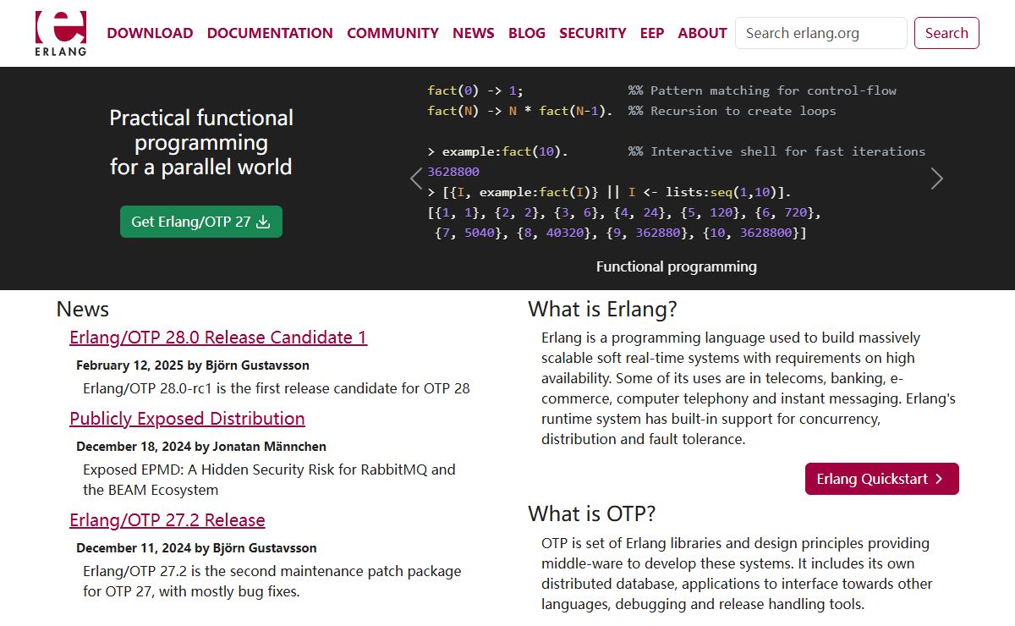
Task: Select NEWS in the navigation bar
Action: click(x=473, y=33)
